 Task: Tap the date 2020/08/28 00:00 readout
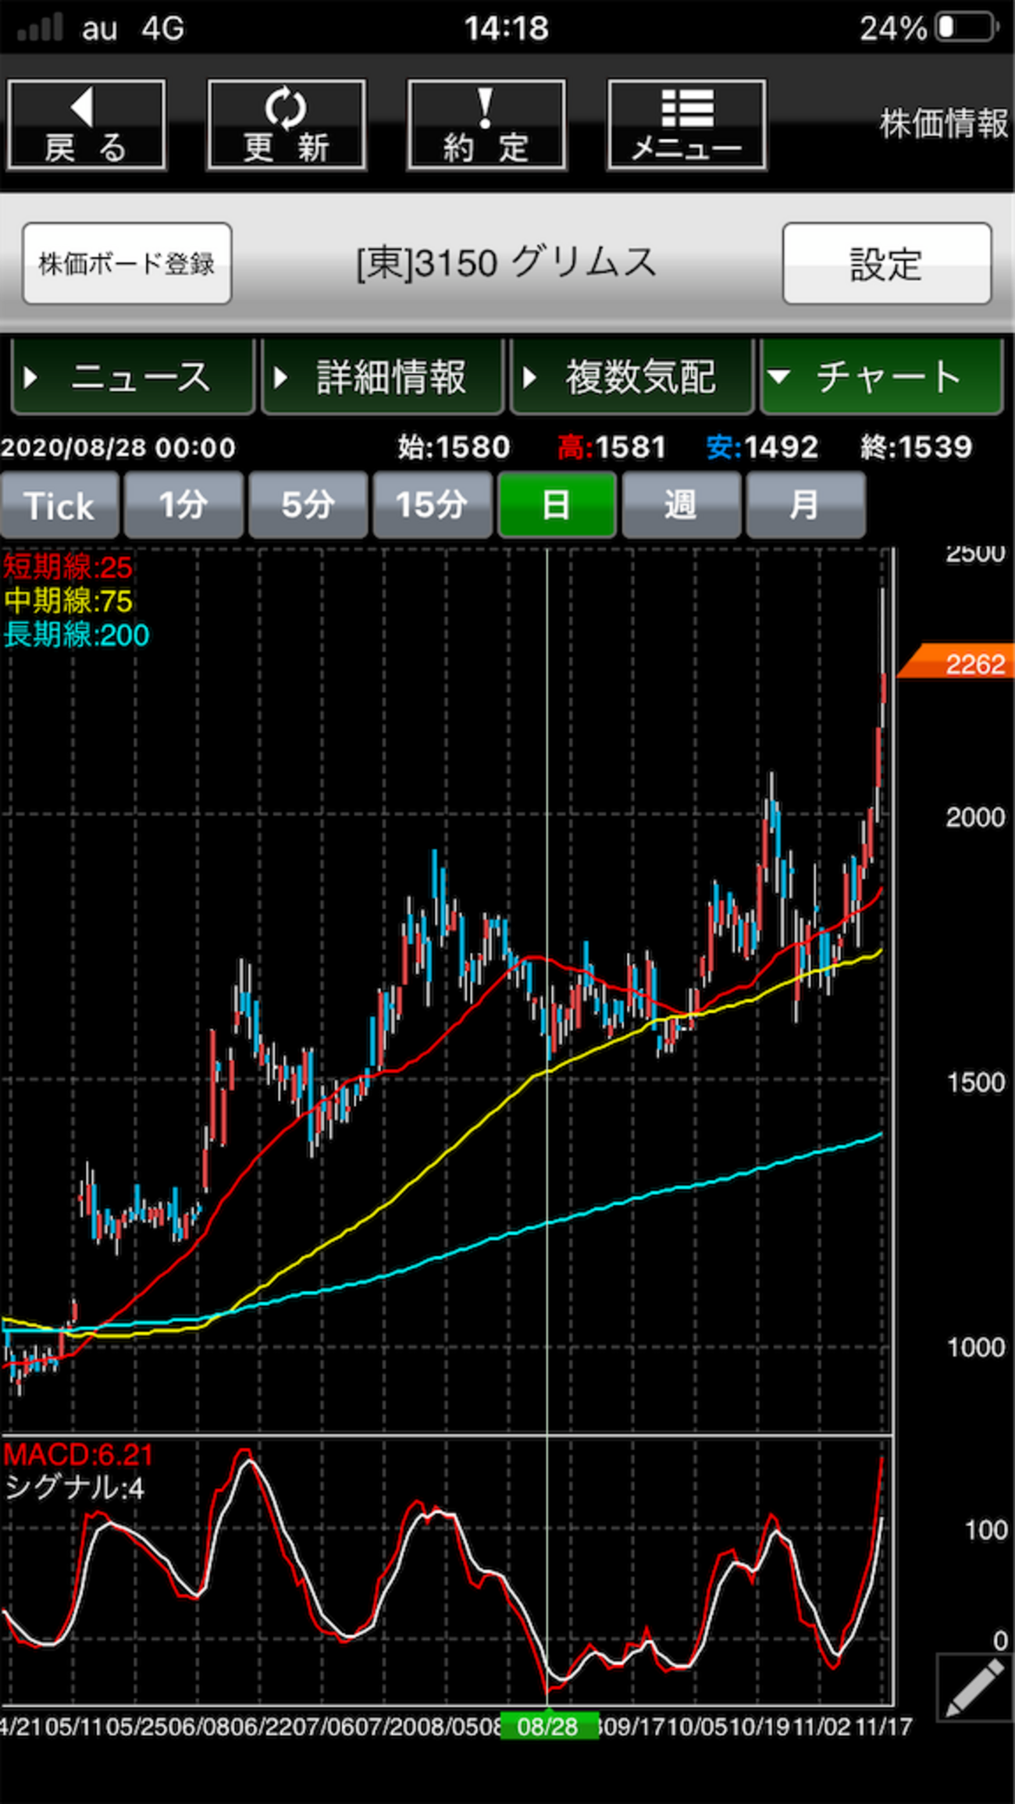118,448
